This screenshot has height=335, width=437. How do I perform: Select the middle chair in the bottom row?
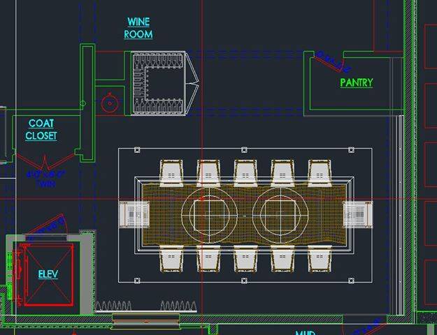coord(245,258)
